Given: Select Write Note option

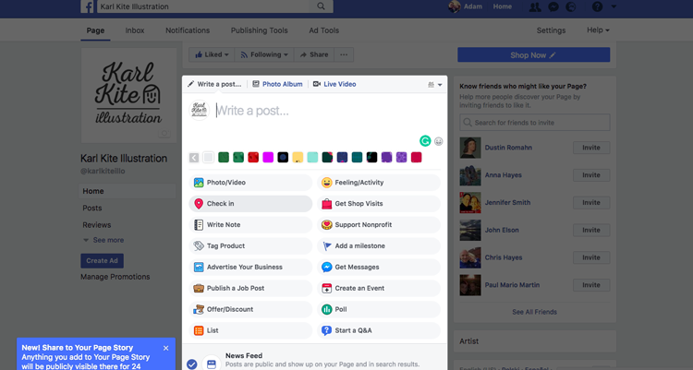Looking at the screenshot, I should click(250, 225).
